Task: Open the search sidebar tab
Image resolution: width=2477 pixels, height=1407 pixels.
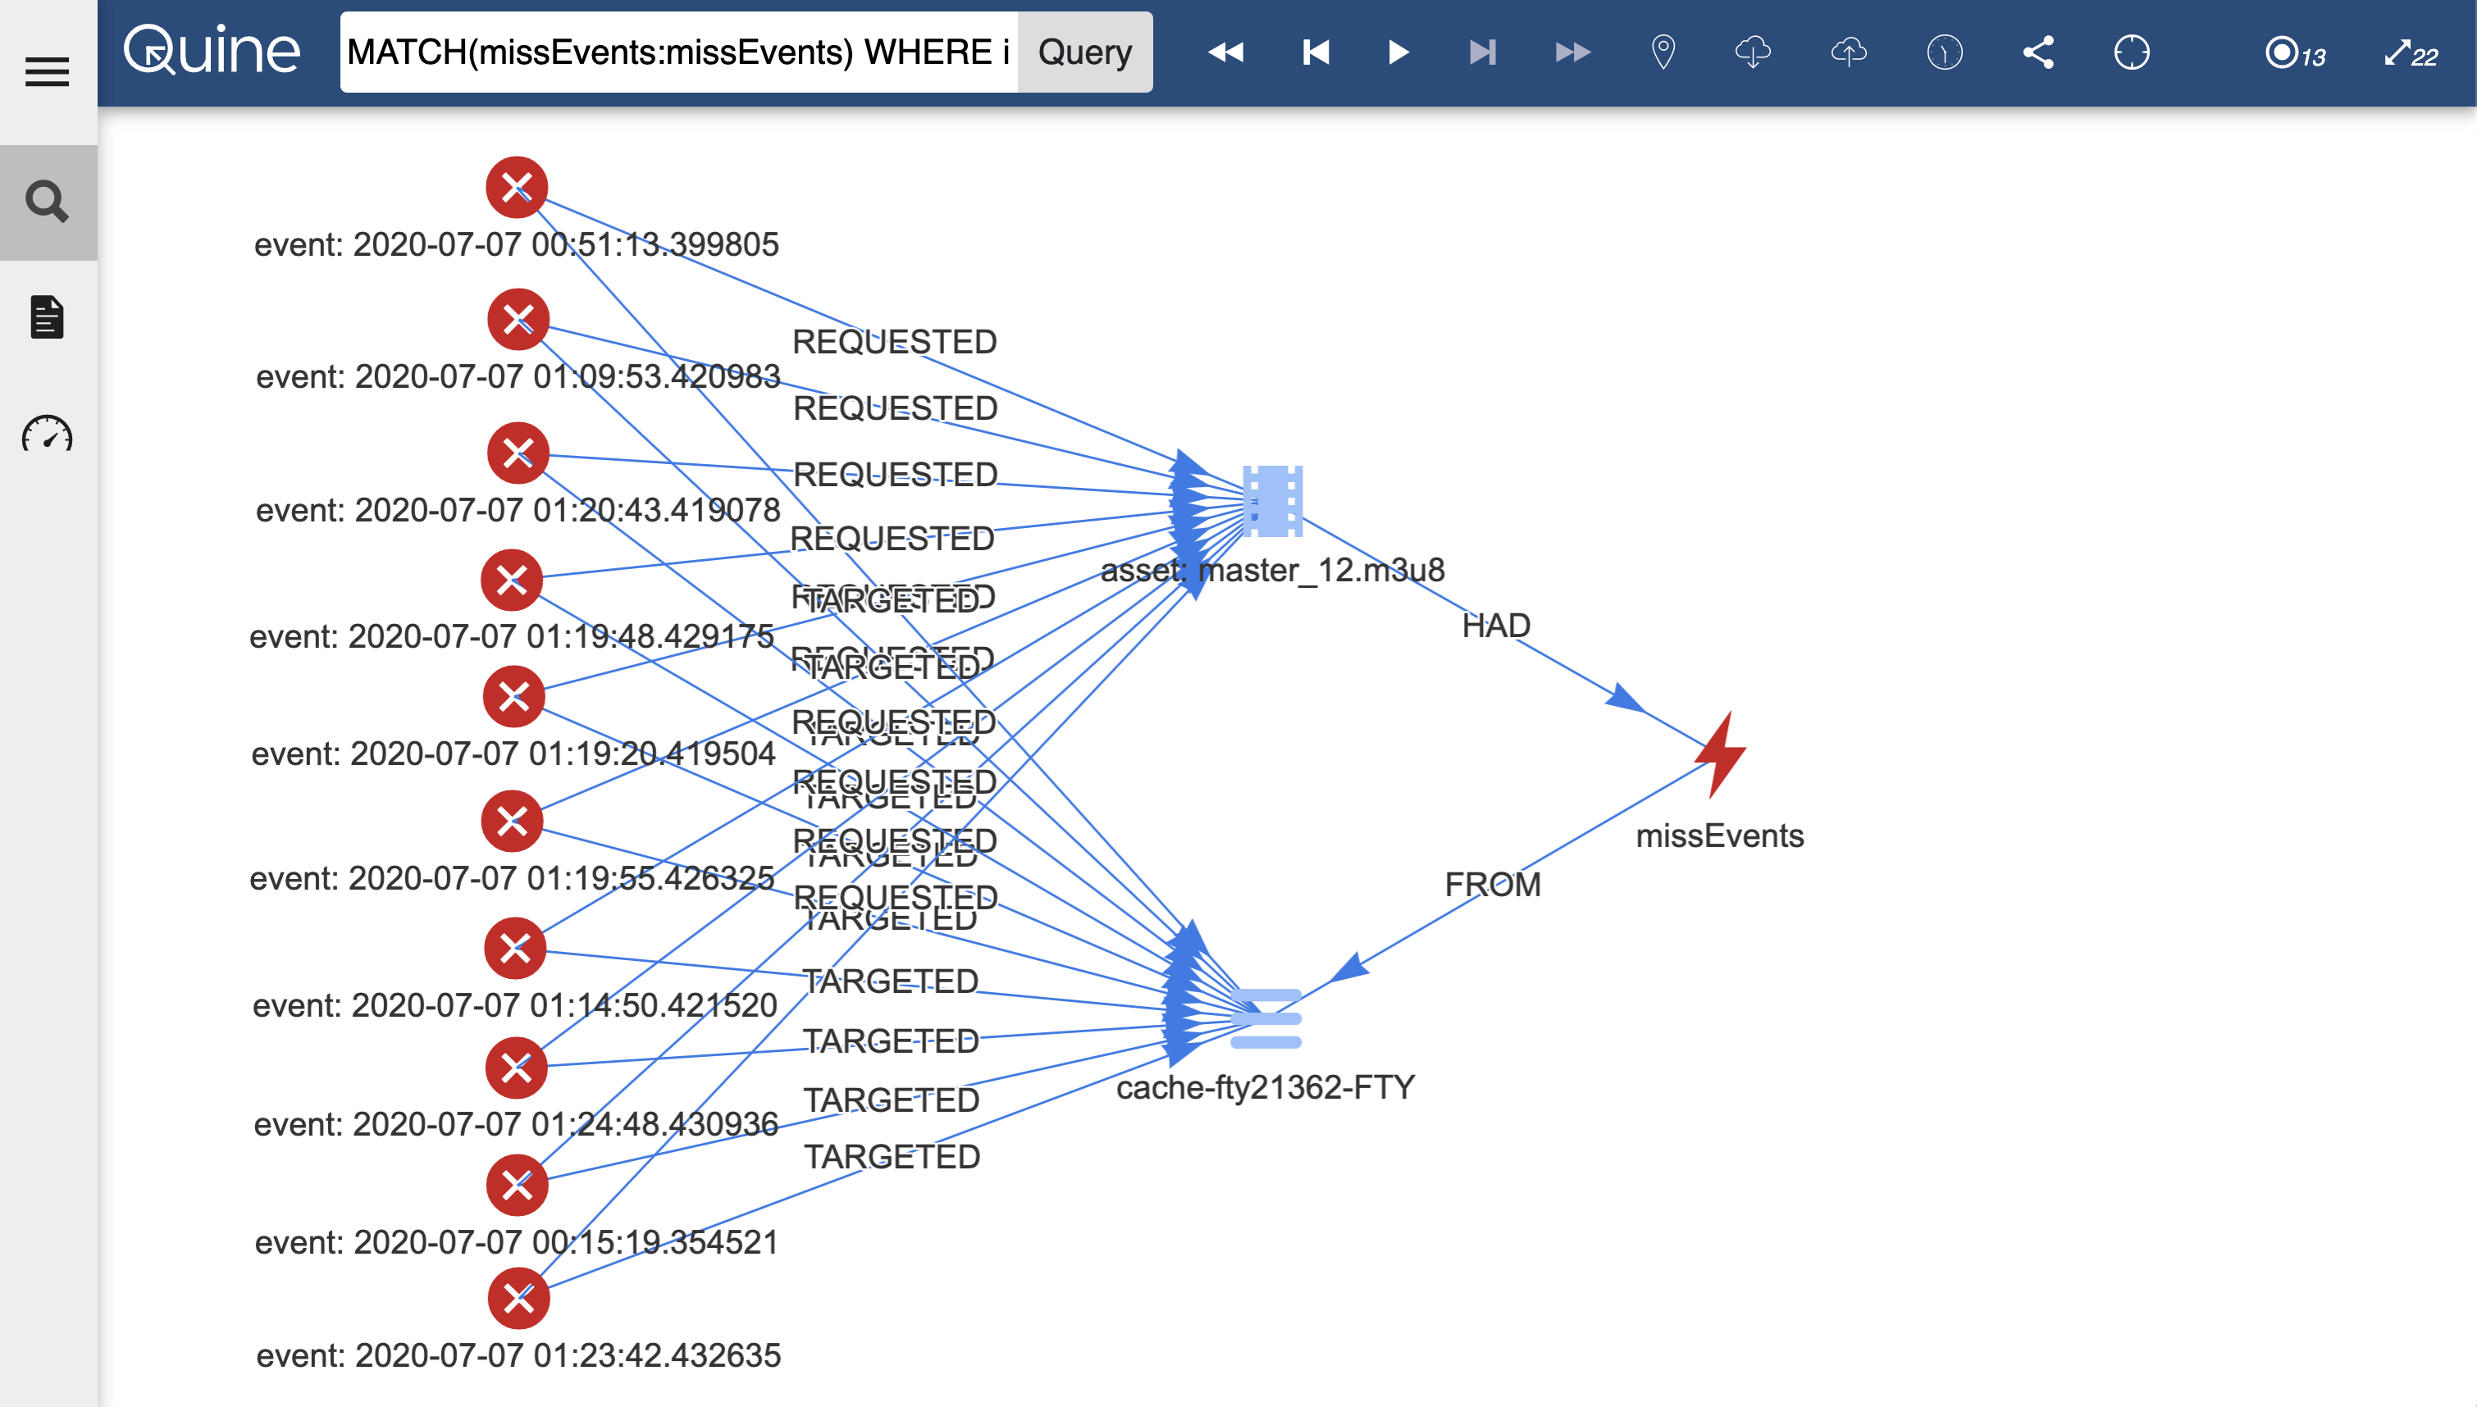Action: pos(47,202)
